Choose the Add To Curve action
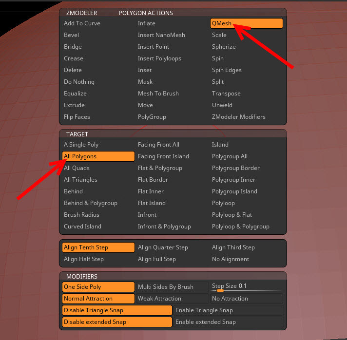The image size is (347, 340). (x=82, y=23)
